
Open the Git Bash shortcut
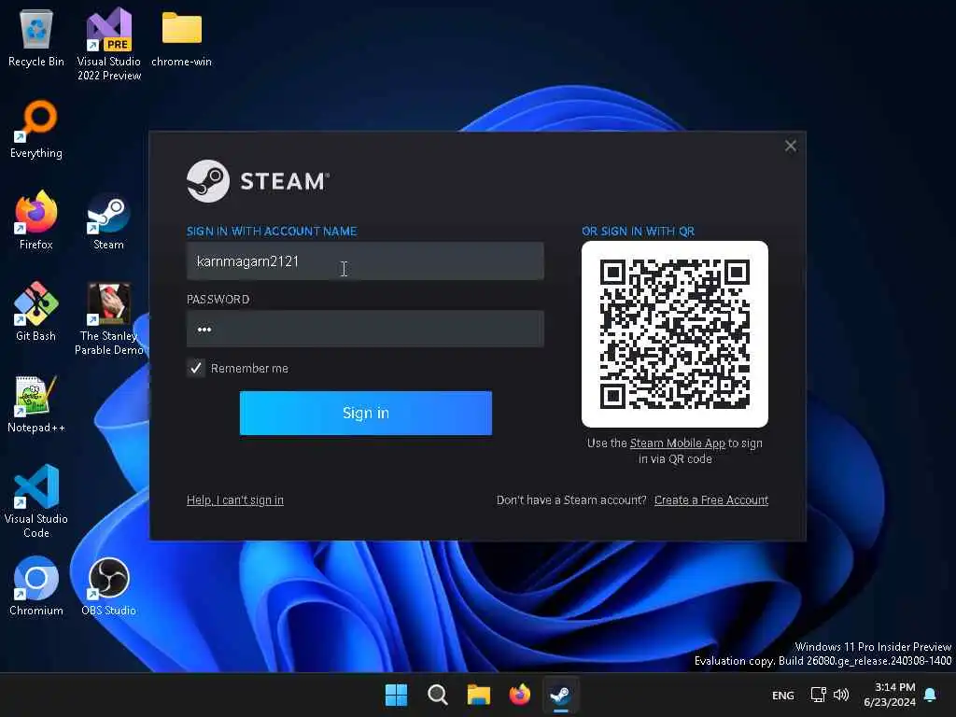point(36,312)
